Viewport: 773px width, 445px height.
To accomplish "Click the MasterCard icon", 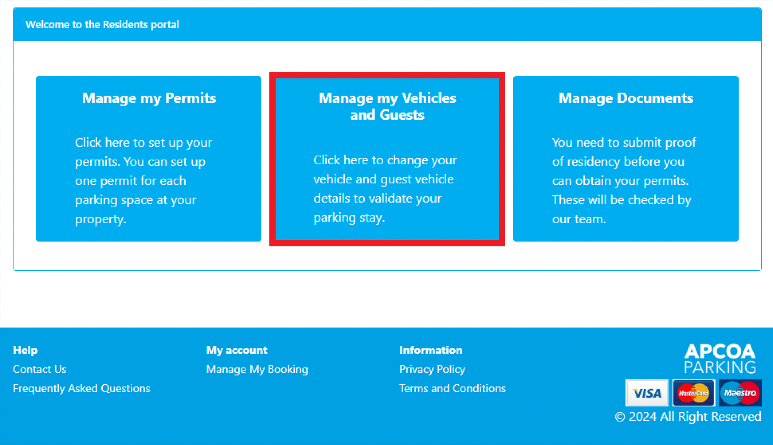I will [693, 393].
